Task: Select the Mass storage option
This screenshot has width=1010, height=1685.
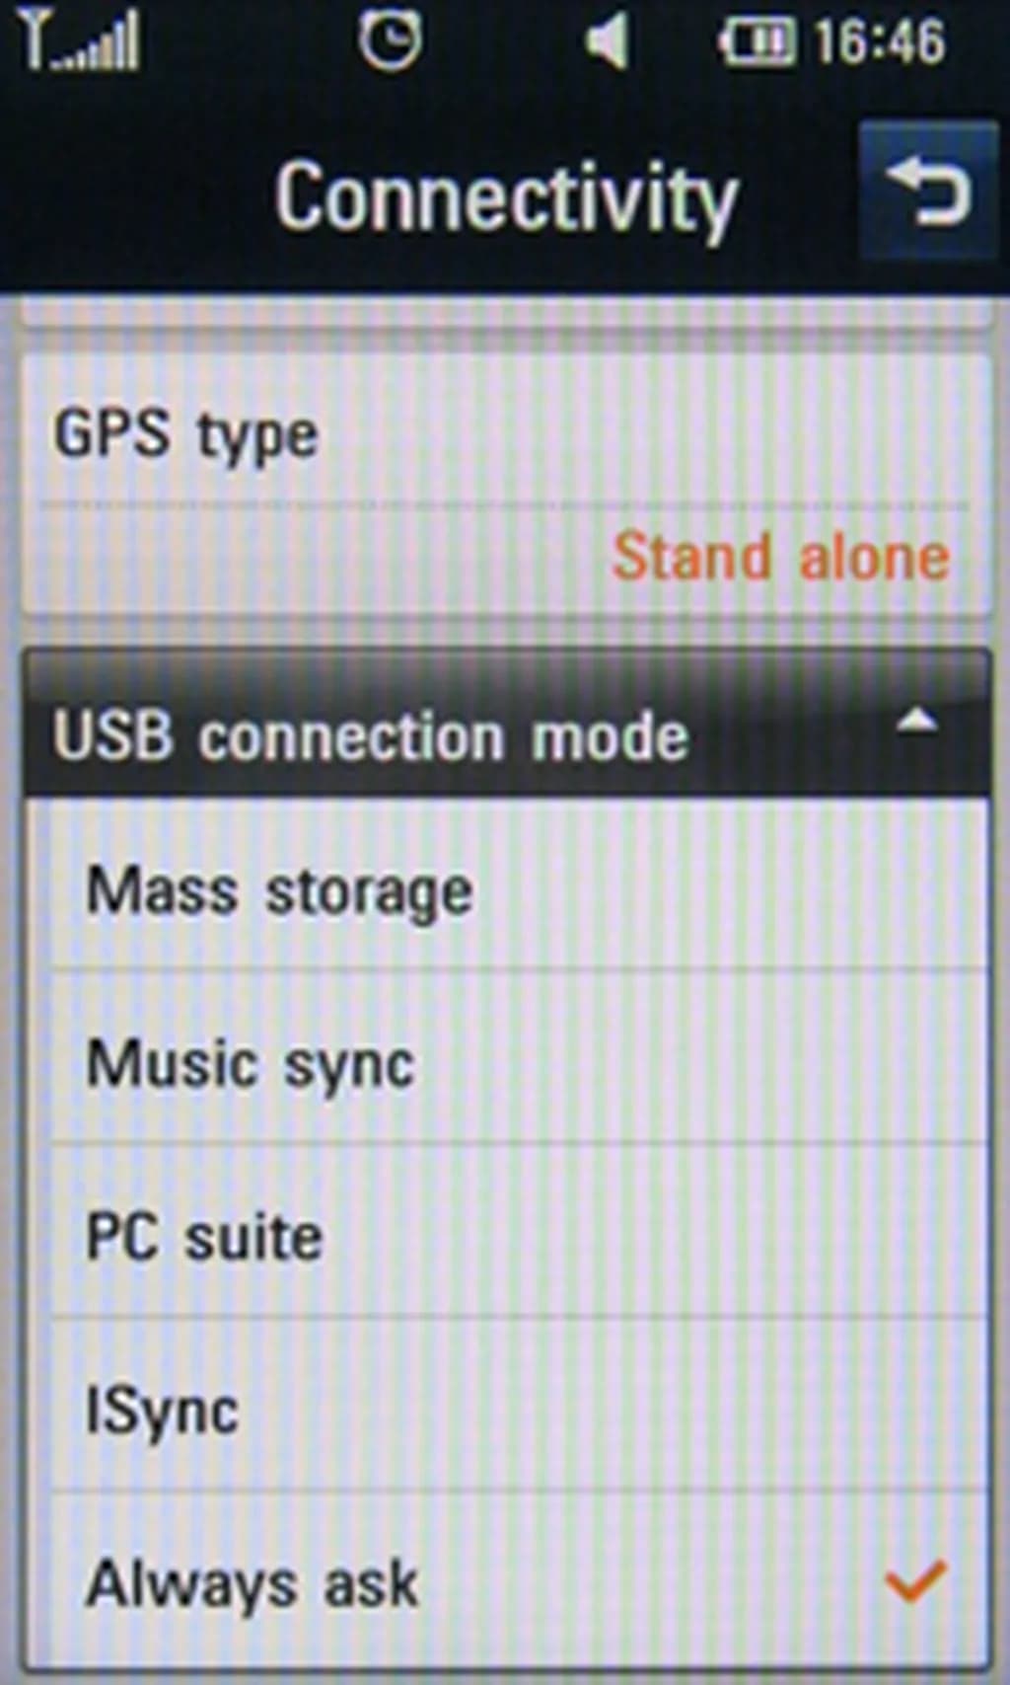Action: click(x=280, y=891)
